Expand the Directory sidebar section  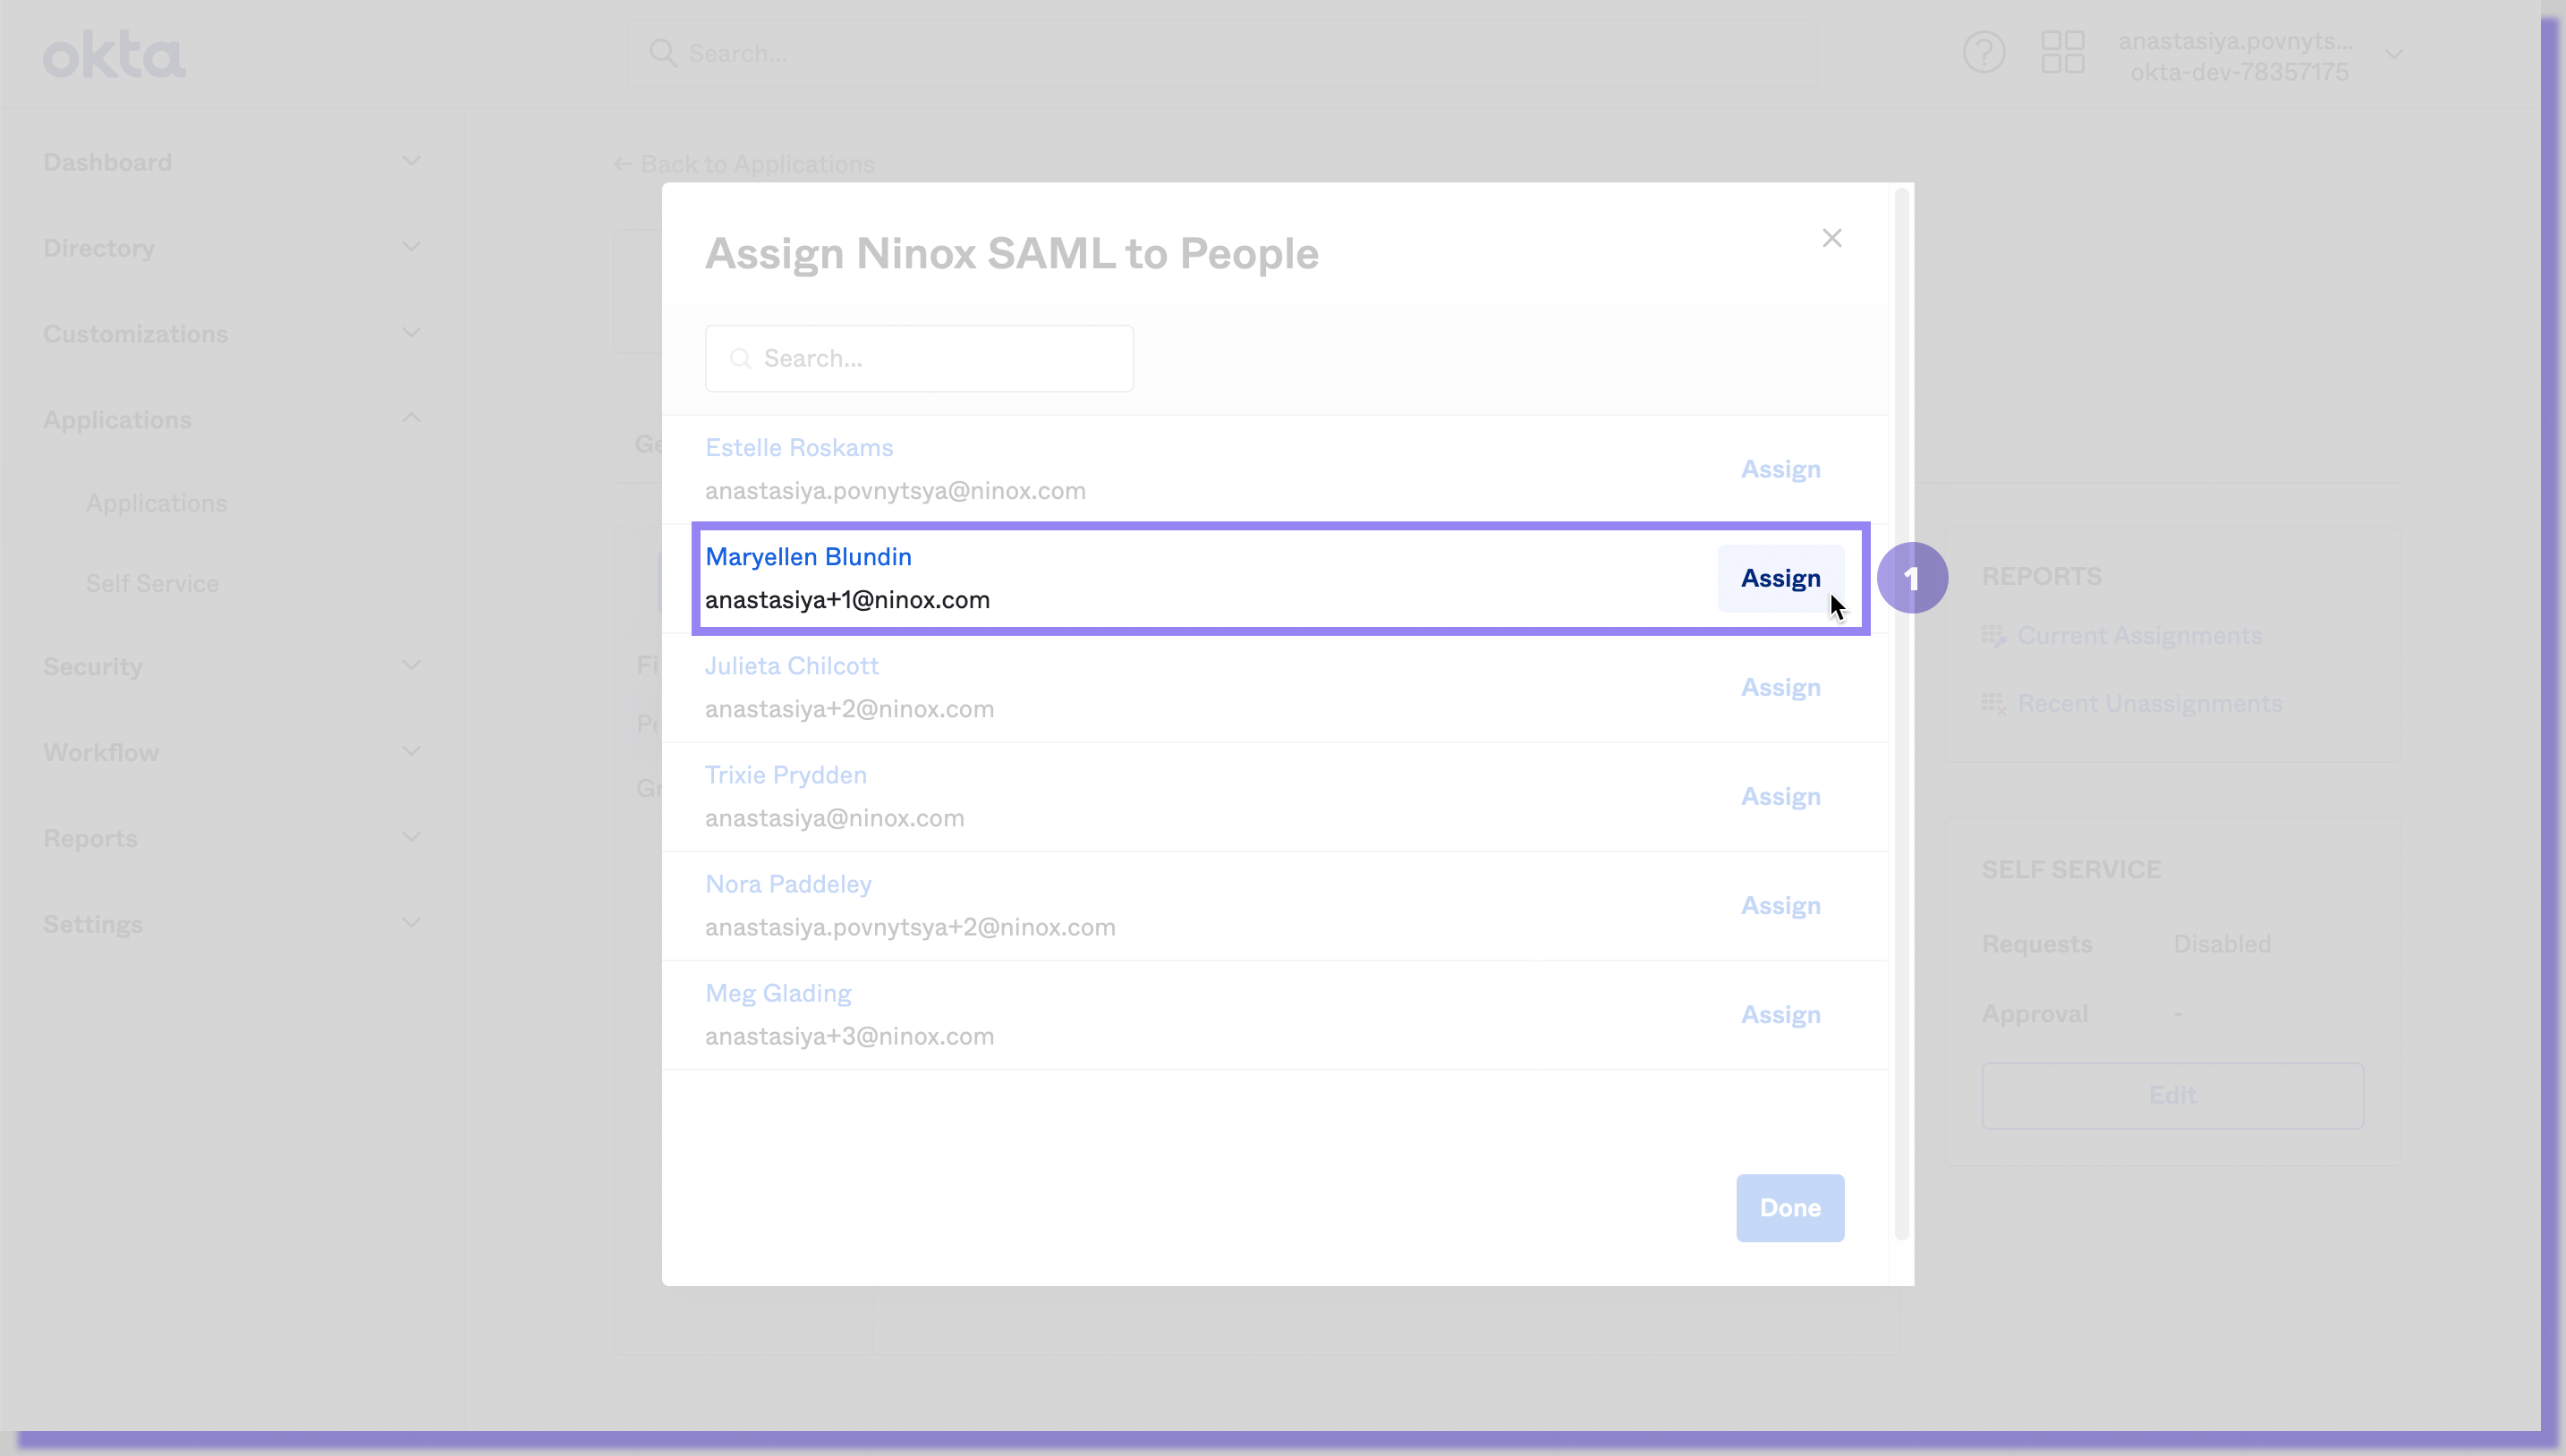[412, 247]
